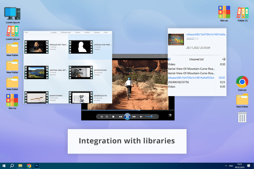Viewport: 254px width, 169px height.
Task: Go forward with playlist right arrow
Action: click(x=224, y=59)
